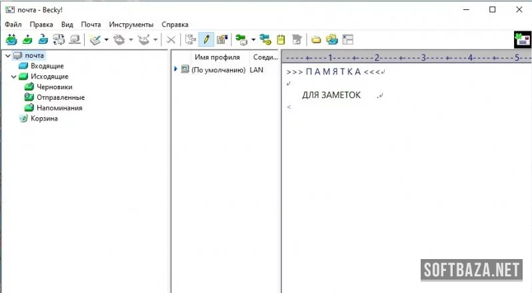Click the ДЛЯ ЗАМЕТОК text in memo
The image size is (532, 293).
pyautogui.click(x=331, y=95)
